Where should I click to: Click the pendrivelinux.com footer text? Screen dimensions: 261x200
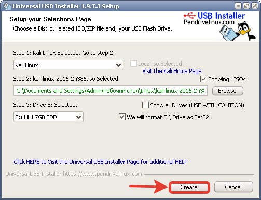(x=74, y=174)
